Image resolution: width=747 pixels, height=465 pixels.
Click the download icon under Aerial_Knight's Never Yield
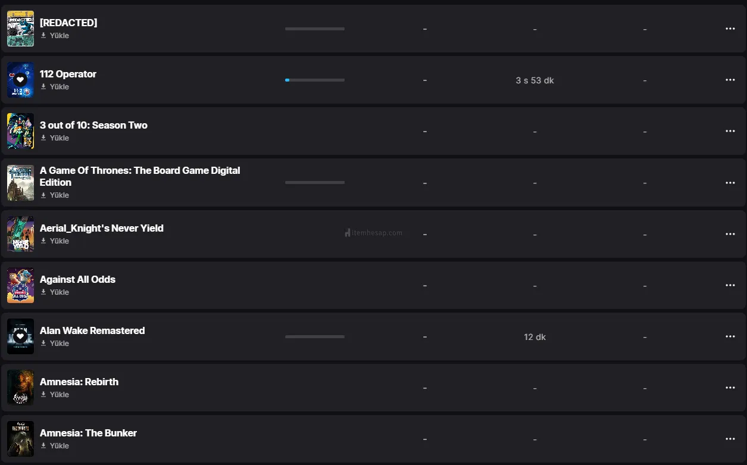43,241
